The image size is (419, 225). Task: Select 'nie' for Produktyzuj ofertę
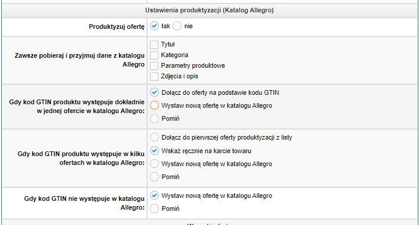[177, 26]
